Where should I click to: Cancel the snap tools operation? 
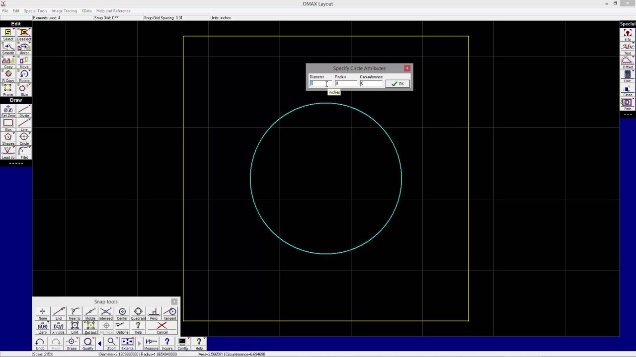click(x=161, y=327)
